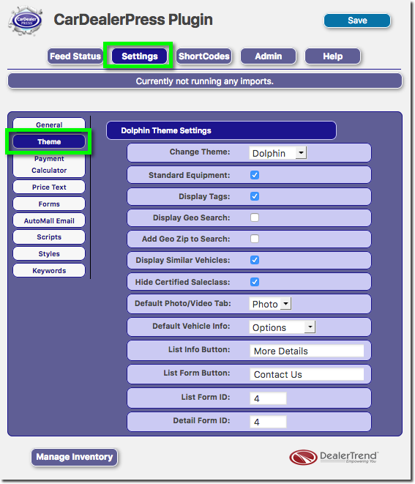Image resolution: width=415 pixels, height=484 pixels.
Task: Enable Add Geo Zip to Search
Action: coord(255,239)
